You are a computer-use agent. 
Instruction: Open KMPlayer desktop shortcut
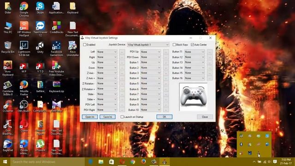coord(56,107)
